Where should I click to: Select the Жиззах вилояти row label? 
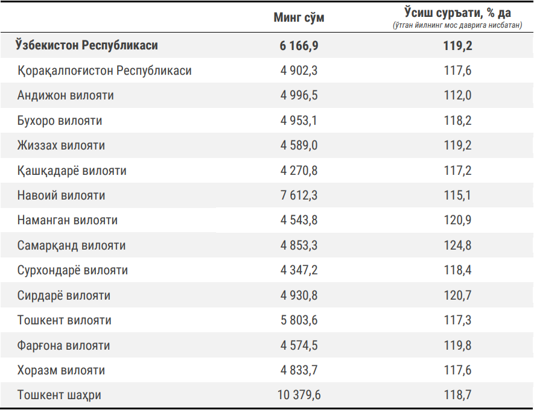(x=61, y=145)
